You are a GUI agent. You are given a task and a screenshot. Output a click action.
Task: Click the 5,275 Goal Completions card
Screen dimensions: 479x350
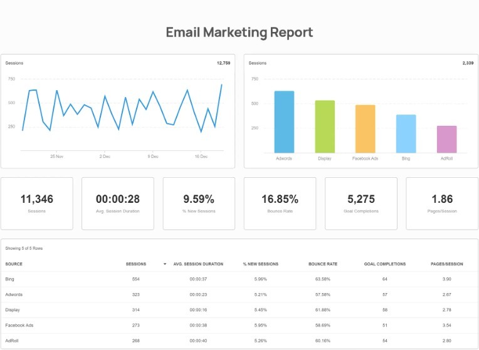pos(361,203)
